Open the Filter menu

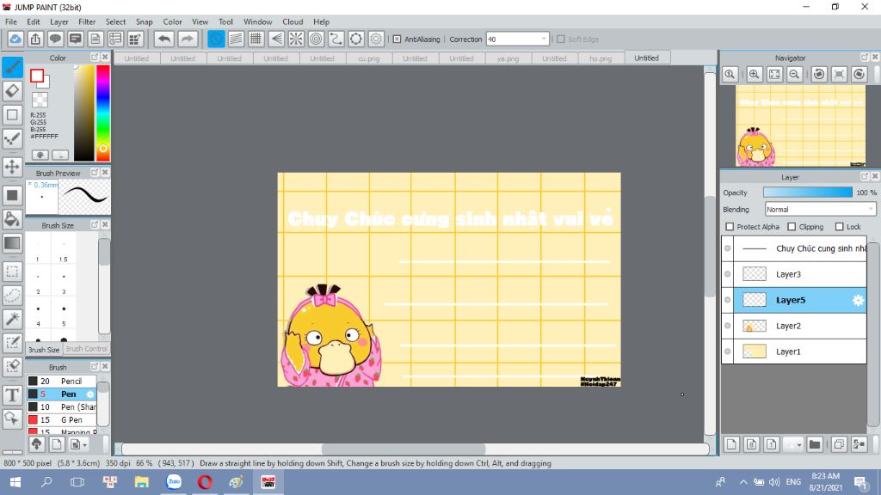tap(87, 21)
